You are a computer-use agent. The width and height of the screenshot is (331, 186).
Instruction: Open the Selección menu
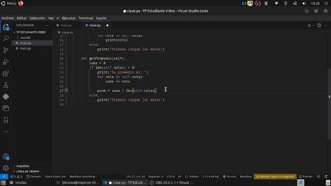(37, 18)
